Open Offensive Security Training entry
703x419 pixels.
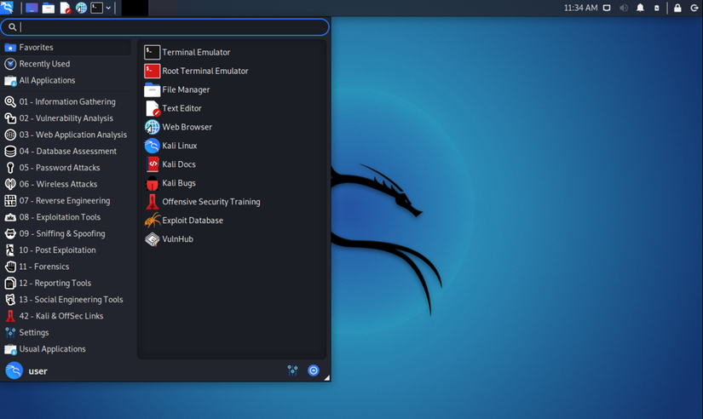(232, 202)
